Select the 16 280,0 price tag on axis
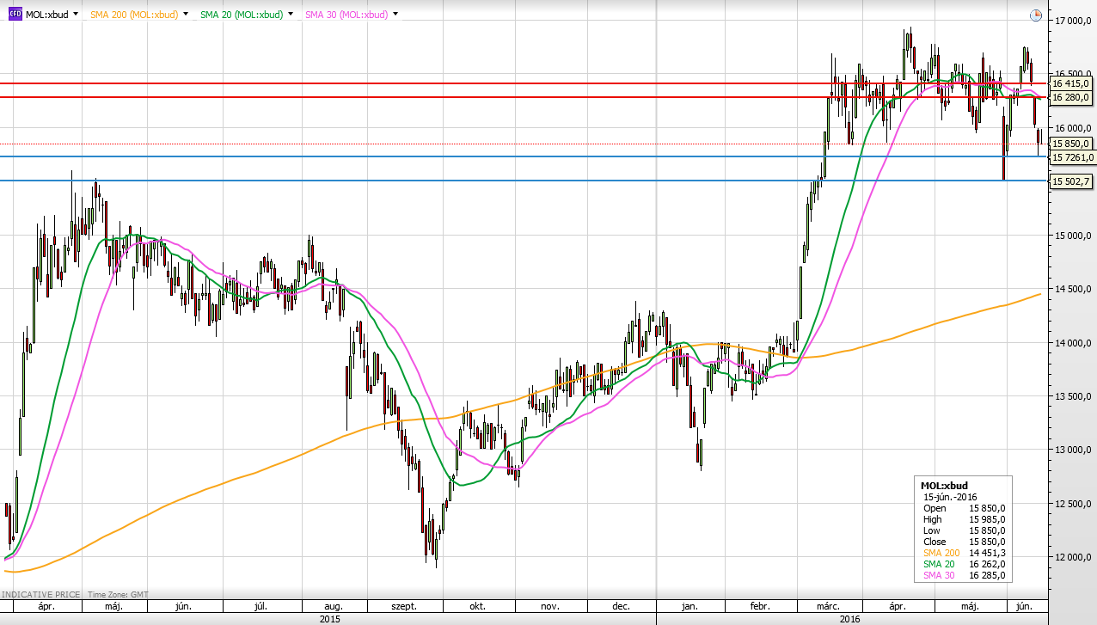The width and height of the screenshot is (1097, 625). click(x=1071, y=97)
